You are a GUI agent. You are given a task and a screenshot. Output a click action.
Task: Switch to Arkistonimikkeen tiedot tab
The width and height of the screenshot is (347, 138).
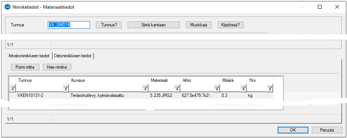tap(29, 56)
